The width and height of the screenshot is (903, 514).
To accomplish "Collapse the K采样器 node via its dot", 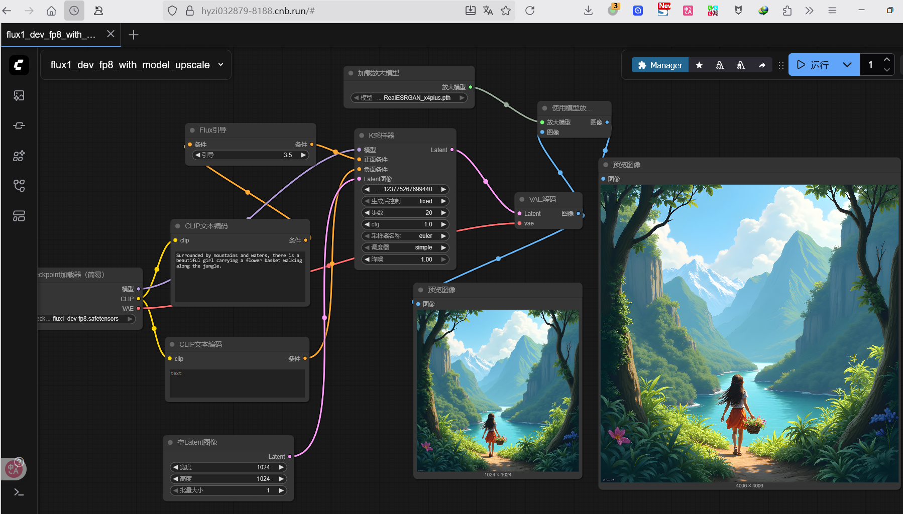I will point(362,136).
